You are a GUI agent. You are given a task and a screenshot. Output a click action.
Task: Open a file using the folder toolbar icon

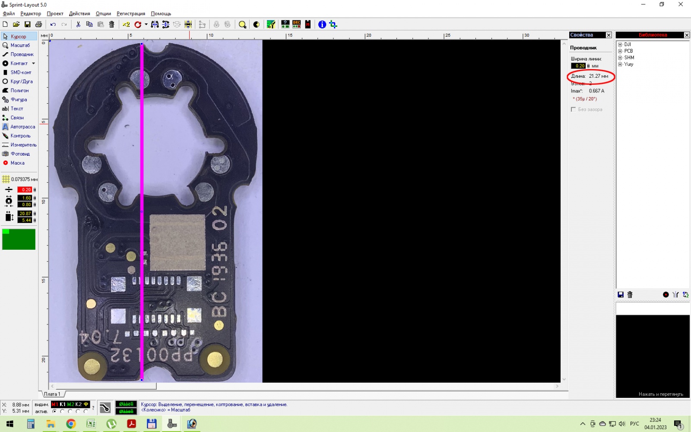(16, 25)
